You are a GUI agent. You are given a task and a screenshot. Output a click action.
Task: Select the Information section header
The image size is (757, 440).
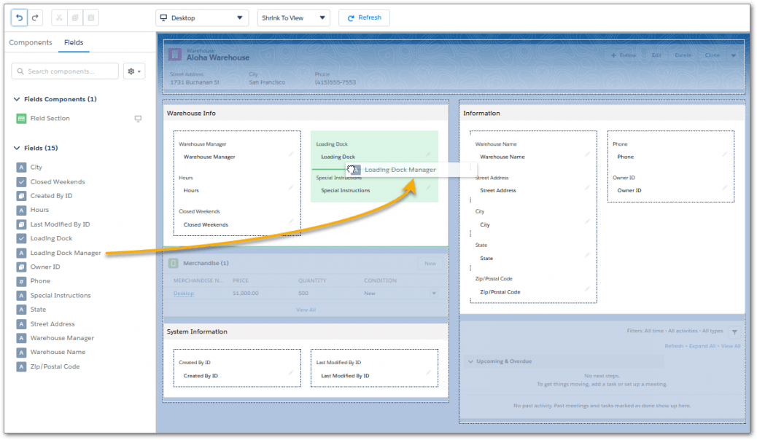(x=602, y=113)
